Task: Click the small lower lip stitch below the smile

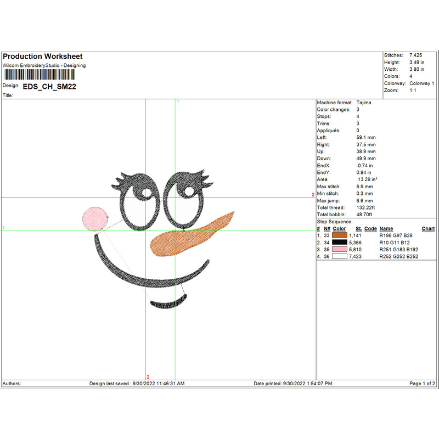Action: click(x=168, y=303)
